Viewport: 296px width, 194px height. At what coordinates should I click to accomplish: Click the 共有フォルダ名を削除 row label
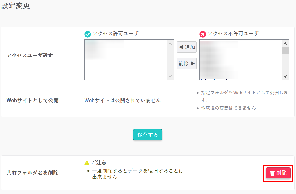[32, 173]
